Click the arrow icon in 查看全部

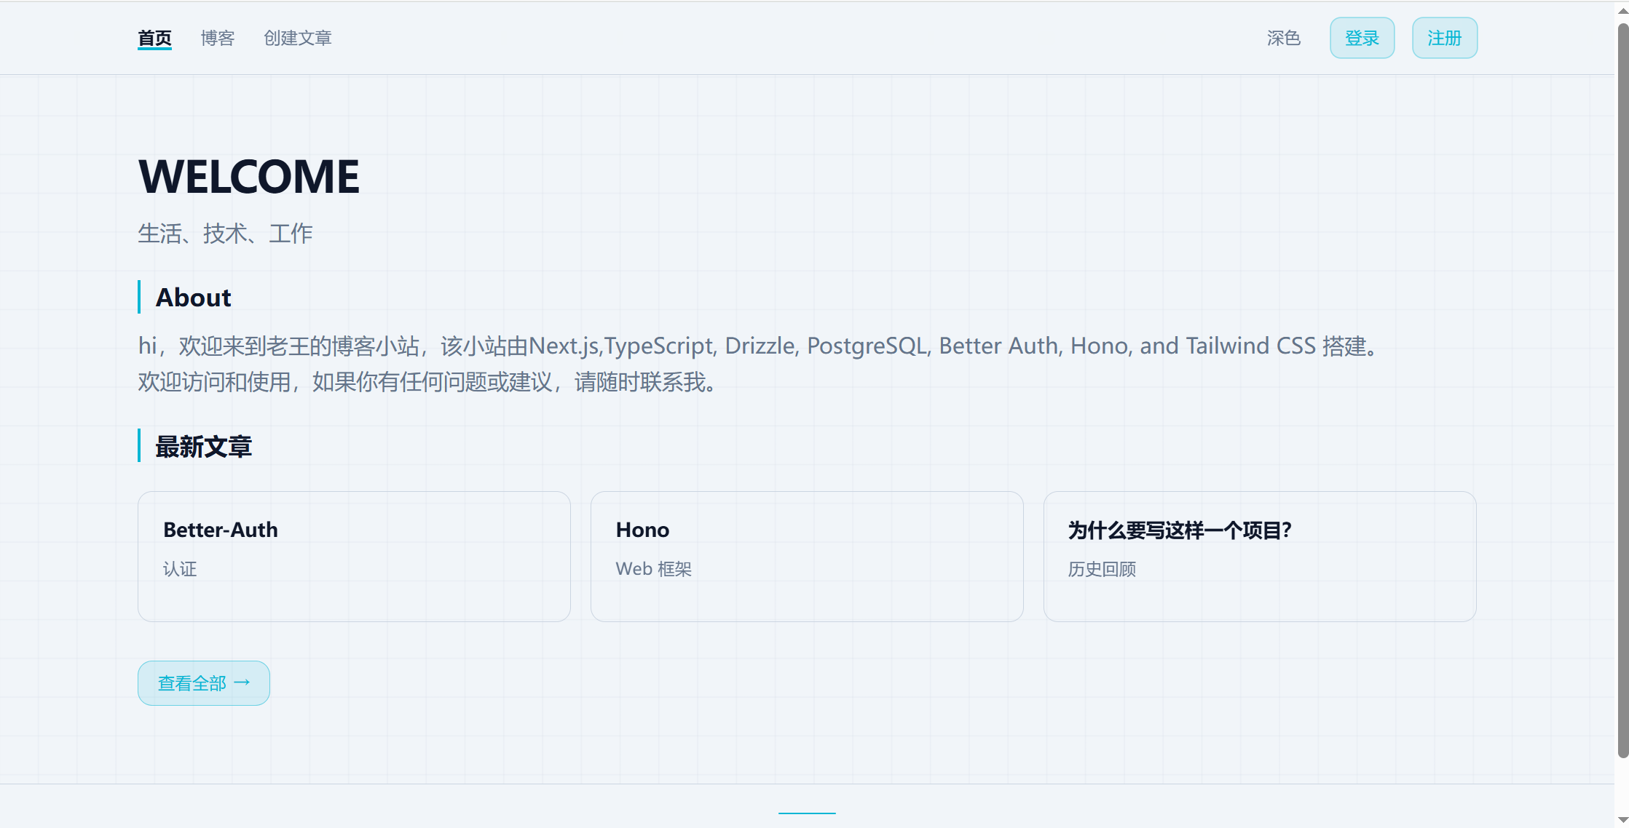click(242, 682)
